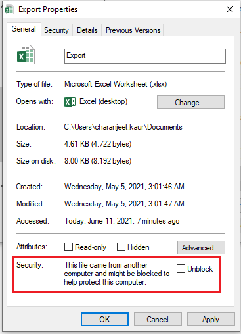
Task: Open the Change... program chooser
Action: pyautogui.click(x=190, y=102)
